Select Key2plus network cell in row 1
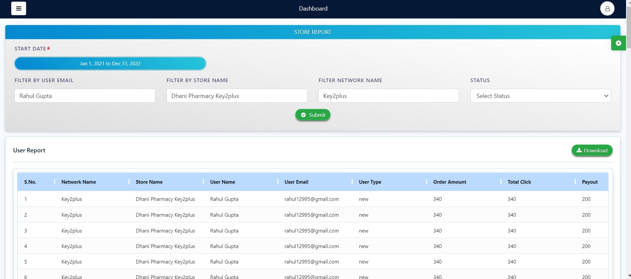The width and height of the screenshot is (631, 279). [72, 199]
